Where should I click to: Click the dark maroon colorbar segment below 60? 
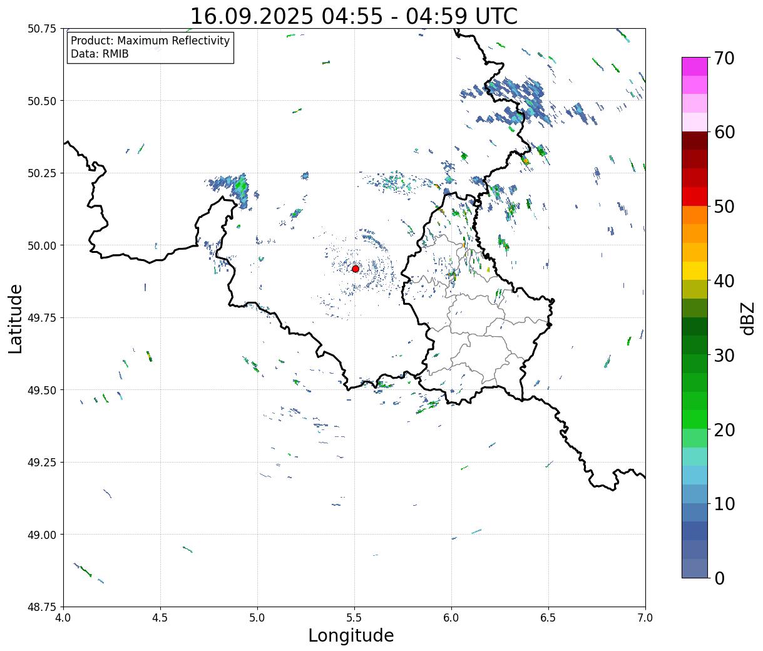click(x=695, y=141)
